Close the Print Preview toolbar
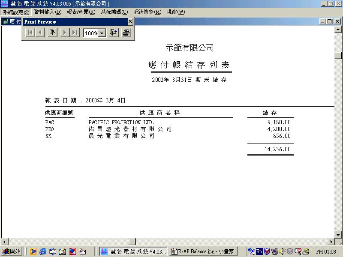This screenshot has width=343, height=257. click(130, 21)
